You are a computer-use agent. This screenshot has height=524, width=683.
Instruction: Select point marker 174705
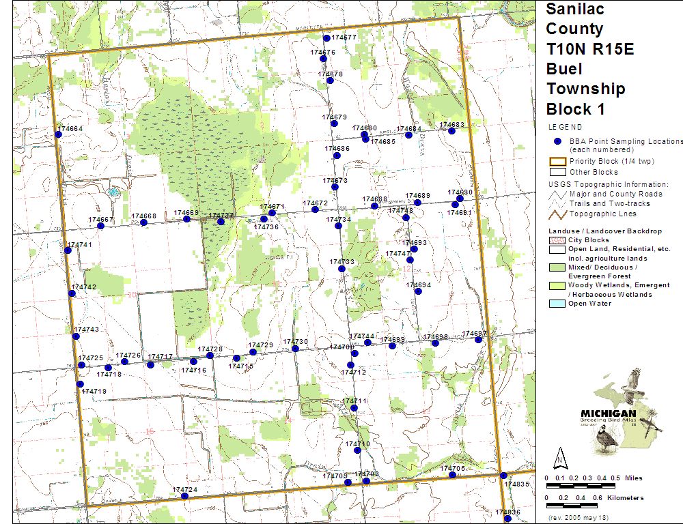point(452,474)
